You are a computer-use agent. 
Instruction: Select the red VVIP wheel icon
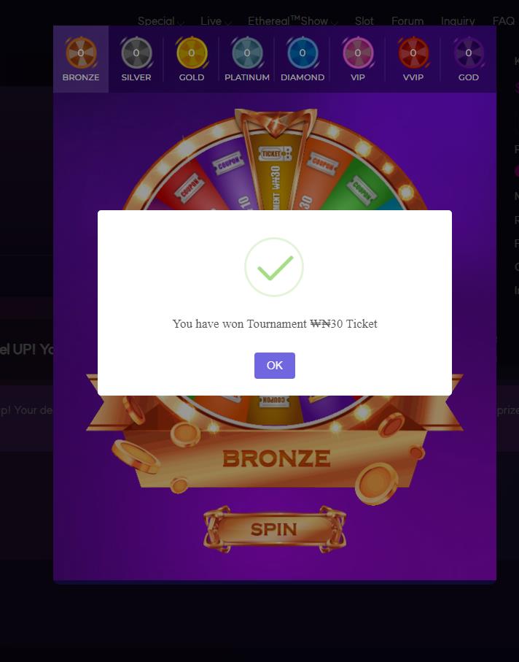click(413, 53)
